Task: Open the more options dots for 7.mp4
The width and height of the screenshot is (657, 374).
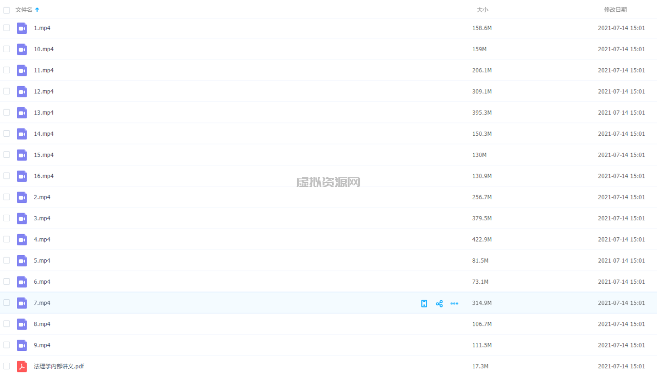Action: tap(454, 303)
